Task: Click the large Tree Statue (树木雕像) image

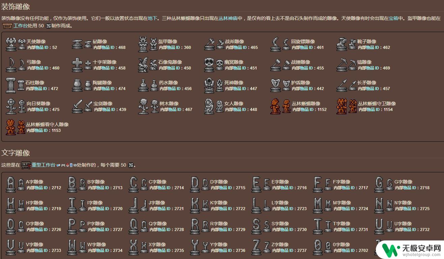Action: pos(143,106)
